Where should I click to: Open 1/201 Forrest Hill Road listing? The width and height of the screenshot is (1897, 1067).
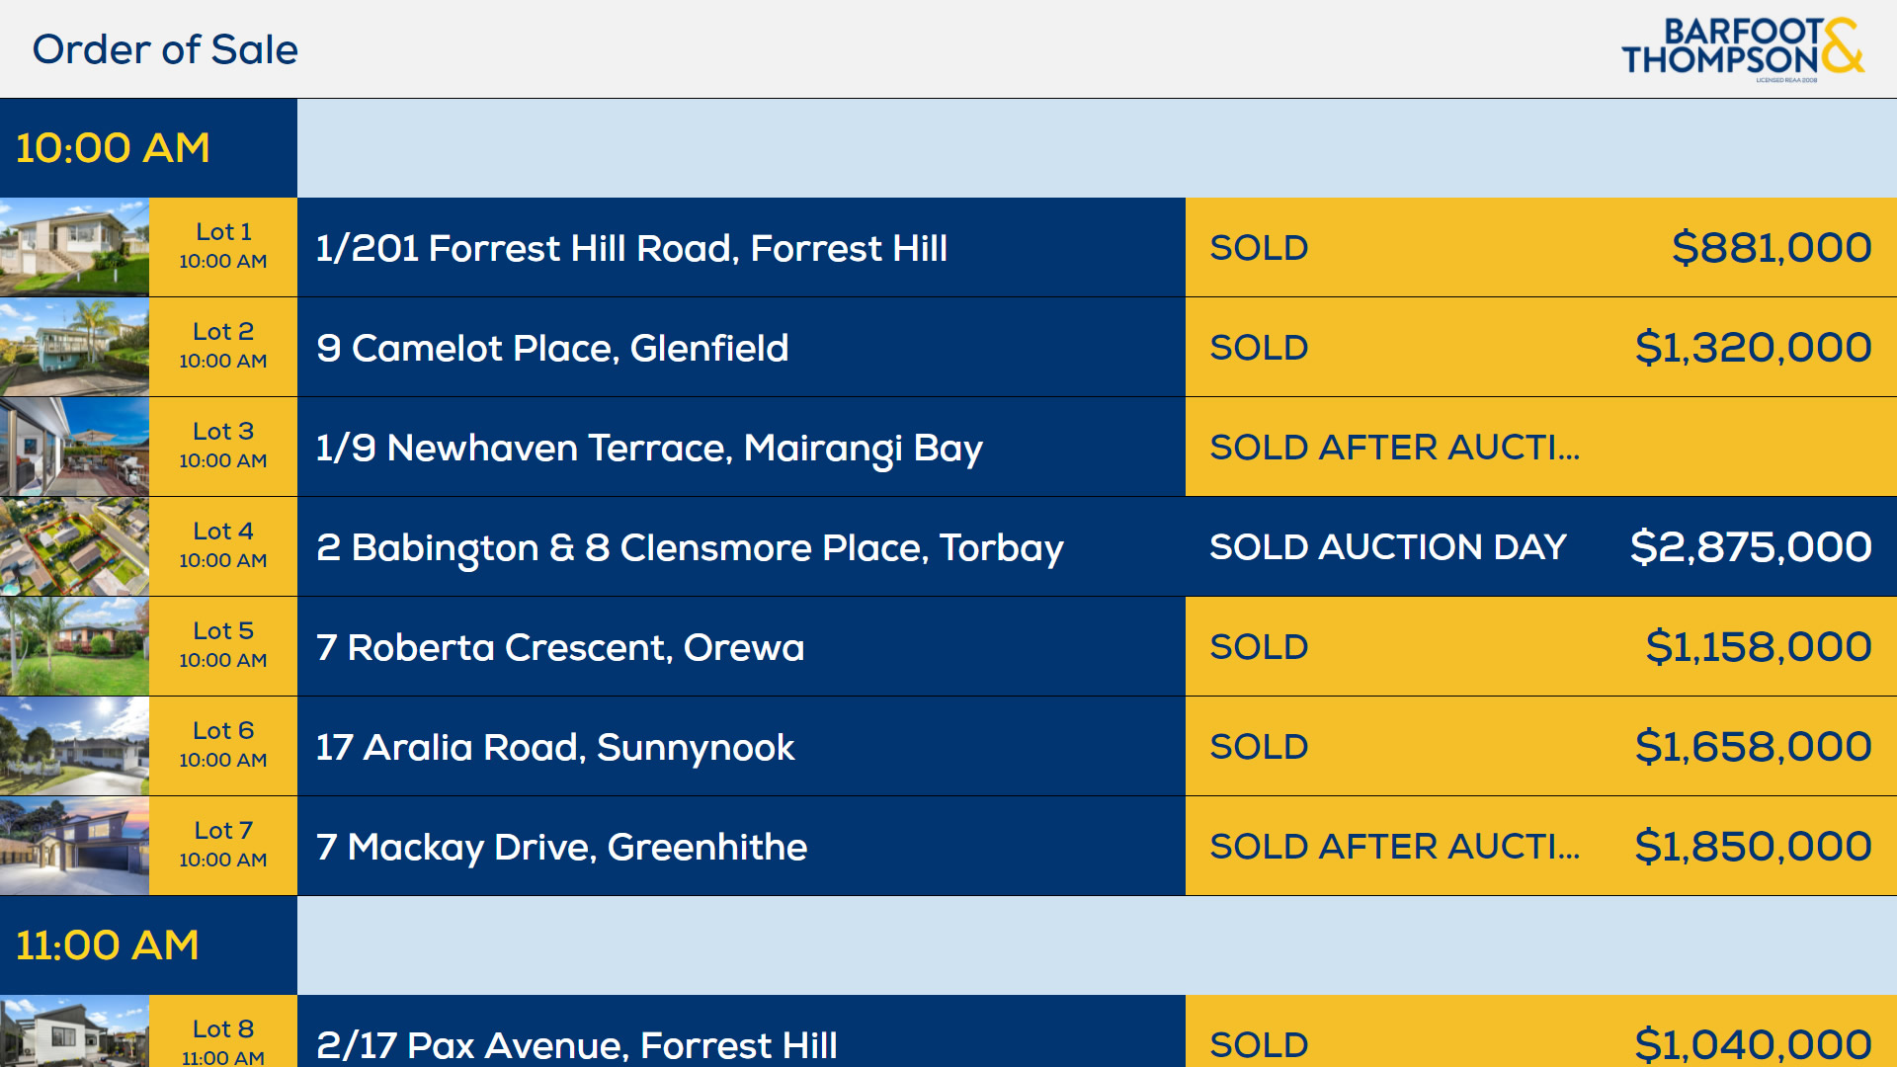[x=631, y=248]
